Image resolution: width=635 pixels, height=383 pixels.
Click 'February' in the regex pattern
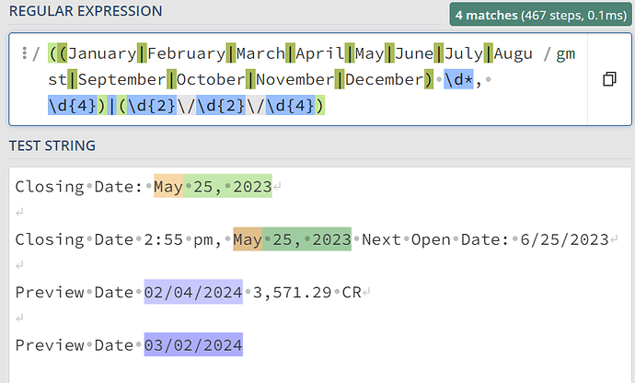click(x=186, y=53)
